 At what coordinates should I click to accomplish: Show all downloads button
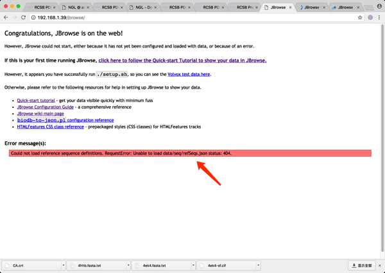(362, 265)
